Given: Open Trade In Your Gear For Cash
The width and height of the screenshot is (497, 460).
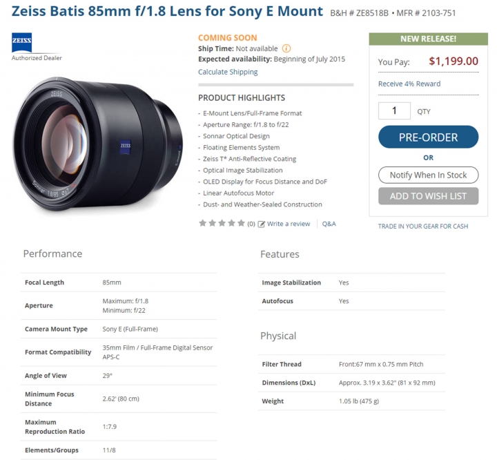Looking at the screenshot, I should tap(423, 226).
